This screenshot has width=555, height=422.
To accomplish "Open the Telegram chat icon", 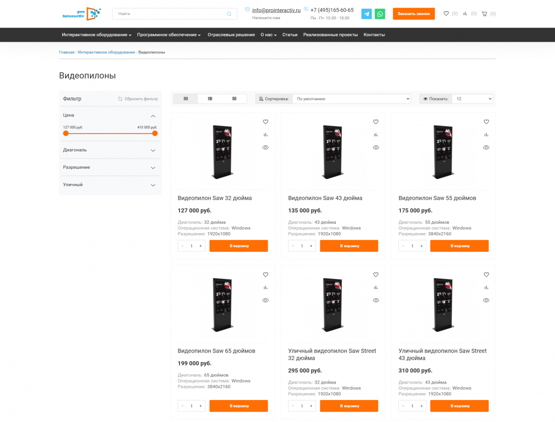I will (367, 14).
